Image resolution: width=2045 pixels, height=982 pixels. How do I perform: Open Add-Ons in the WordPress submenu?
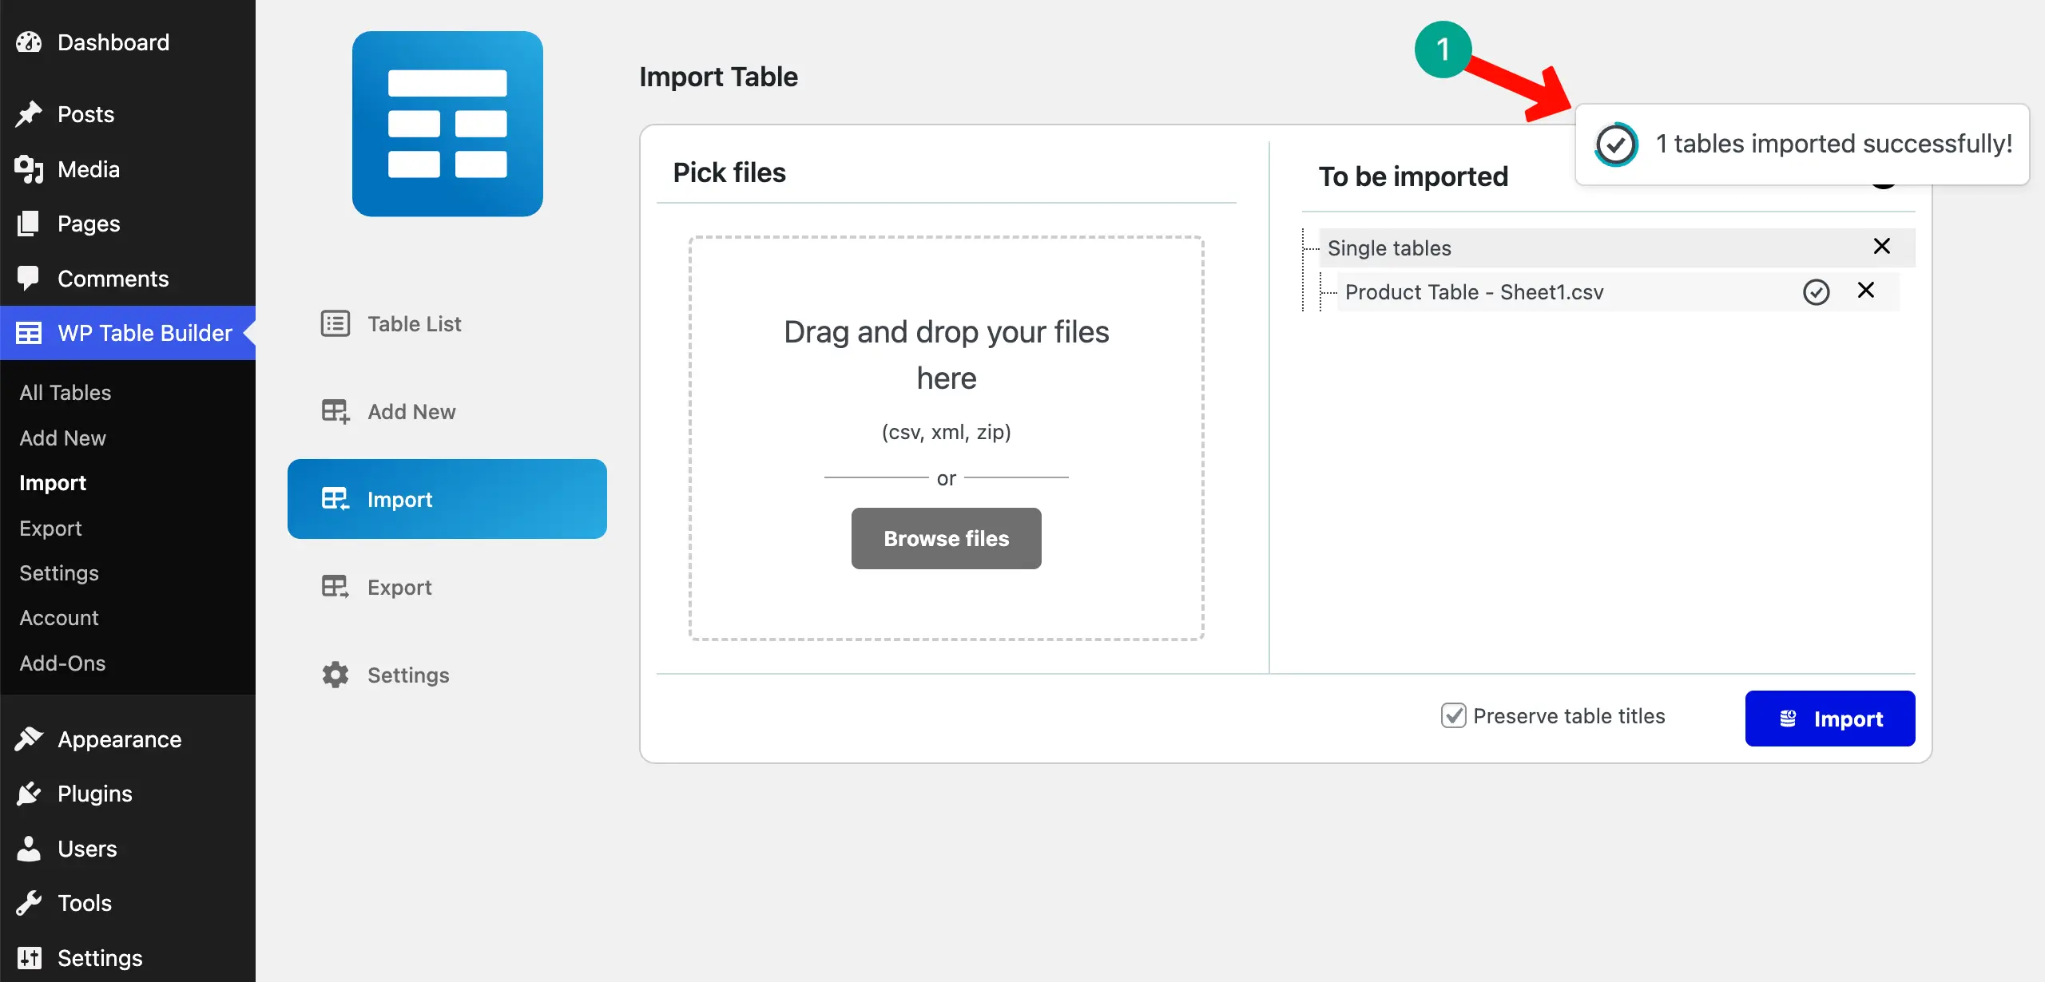click(62, 663)
